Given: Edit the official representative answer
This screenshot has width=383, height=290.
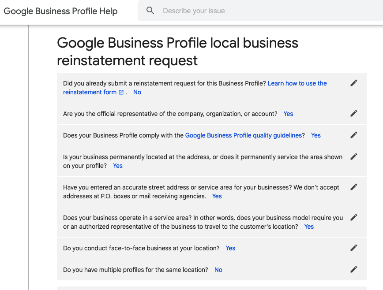Looking at the screenshot, I should pyautogui.click(x=353, y=114).
